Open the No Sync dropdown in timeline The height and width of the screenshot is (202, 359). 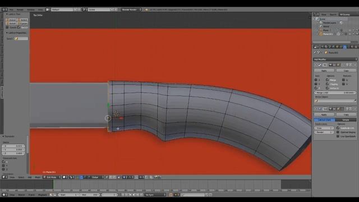[x=155, y=195]
